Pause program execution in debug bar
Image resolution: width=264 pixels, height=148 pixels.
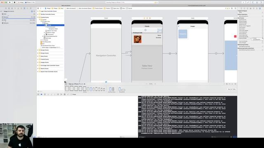[x=45, y=94]
